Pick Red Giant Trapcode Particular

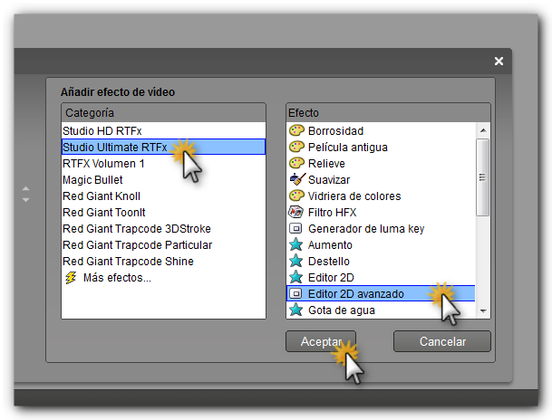(163, 244)
